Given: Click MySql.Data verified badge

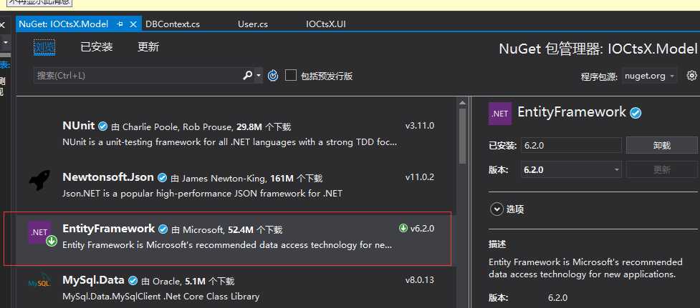Looking at the screenshot, I should [133, 281].
